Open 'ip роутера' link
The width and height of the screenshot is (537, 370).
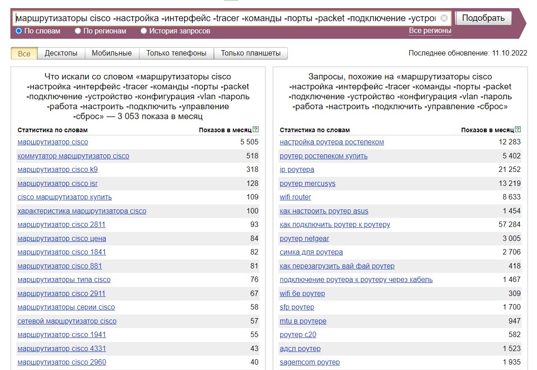click(297, 170)
